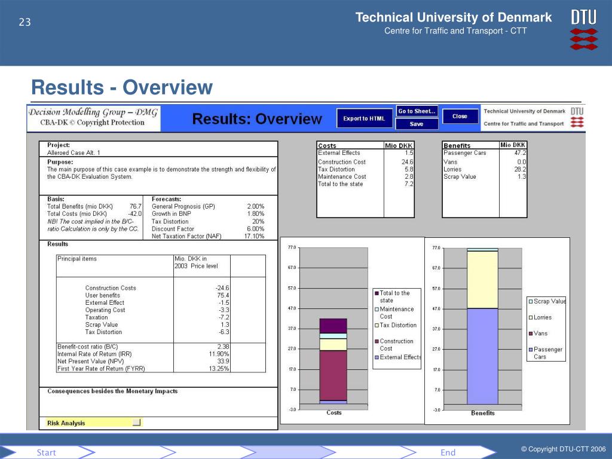This screenshot has height=459, width=612.
Task: Click the Net Present Value (NPV) value 33.9
Action: 224,361
